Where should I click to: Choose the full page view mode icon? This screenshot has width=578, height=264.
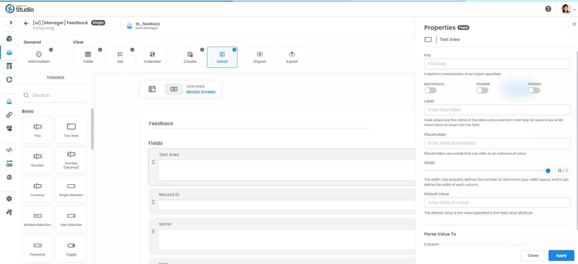152,89
